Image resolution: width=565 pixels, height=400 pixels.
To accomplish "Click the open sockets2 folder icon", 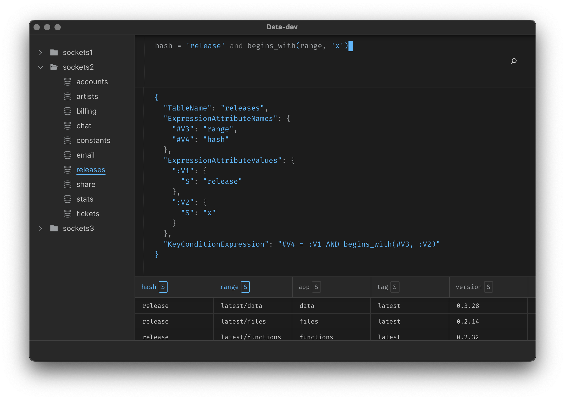I will tap(54, 67).
